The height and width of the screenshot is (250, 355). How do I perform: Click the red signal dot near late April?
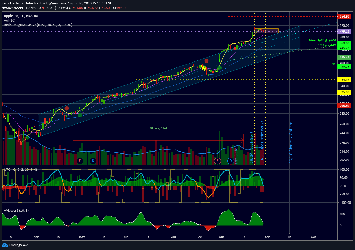67,108
